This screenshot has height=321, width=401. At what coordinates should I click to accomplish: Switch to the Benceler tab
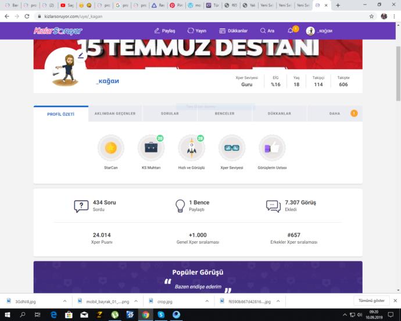coord(224,113)
